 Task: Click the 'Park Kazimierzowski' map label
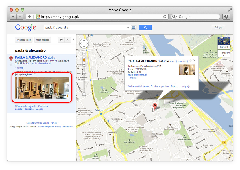(185, 138)
